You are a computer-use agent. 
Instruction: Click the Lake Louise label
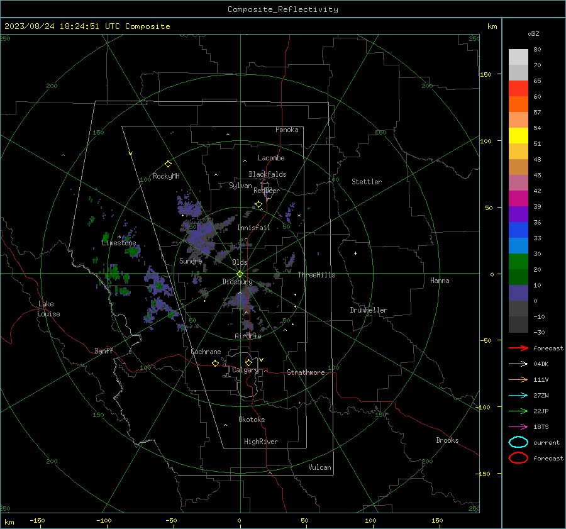coord(48,309)
